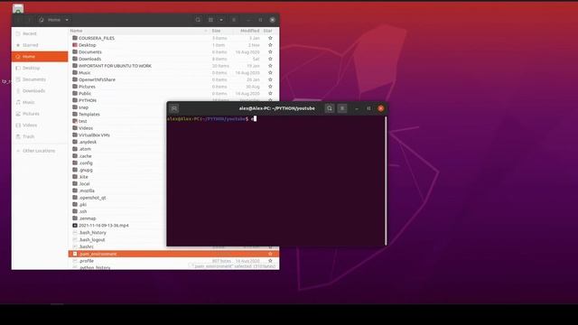Open Trash in Files sidebar
The image size is (578, 325).
pos(40,136)
